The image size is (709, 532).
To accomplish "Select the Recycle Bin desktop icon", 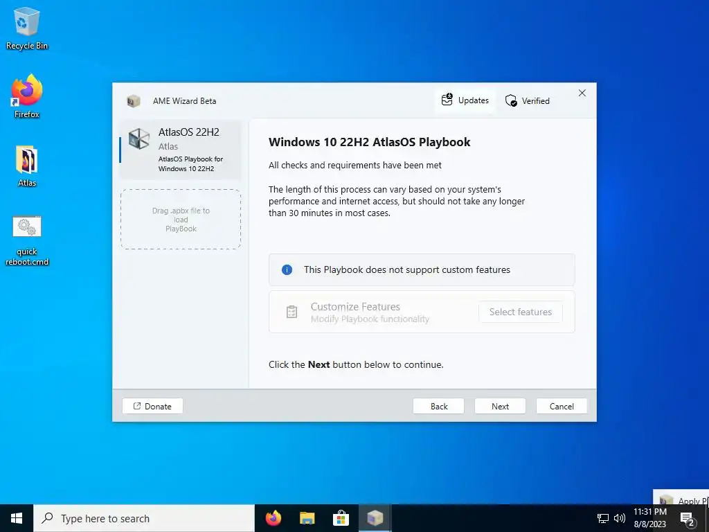I will [27, 28].
